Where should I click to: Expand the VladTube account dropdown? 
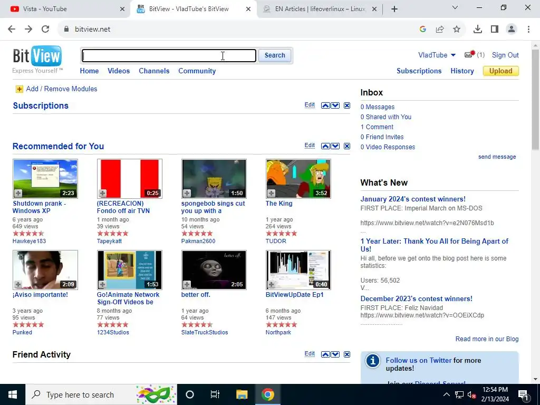tap(453, 55)
